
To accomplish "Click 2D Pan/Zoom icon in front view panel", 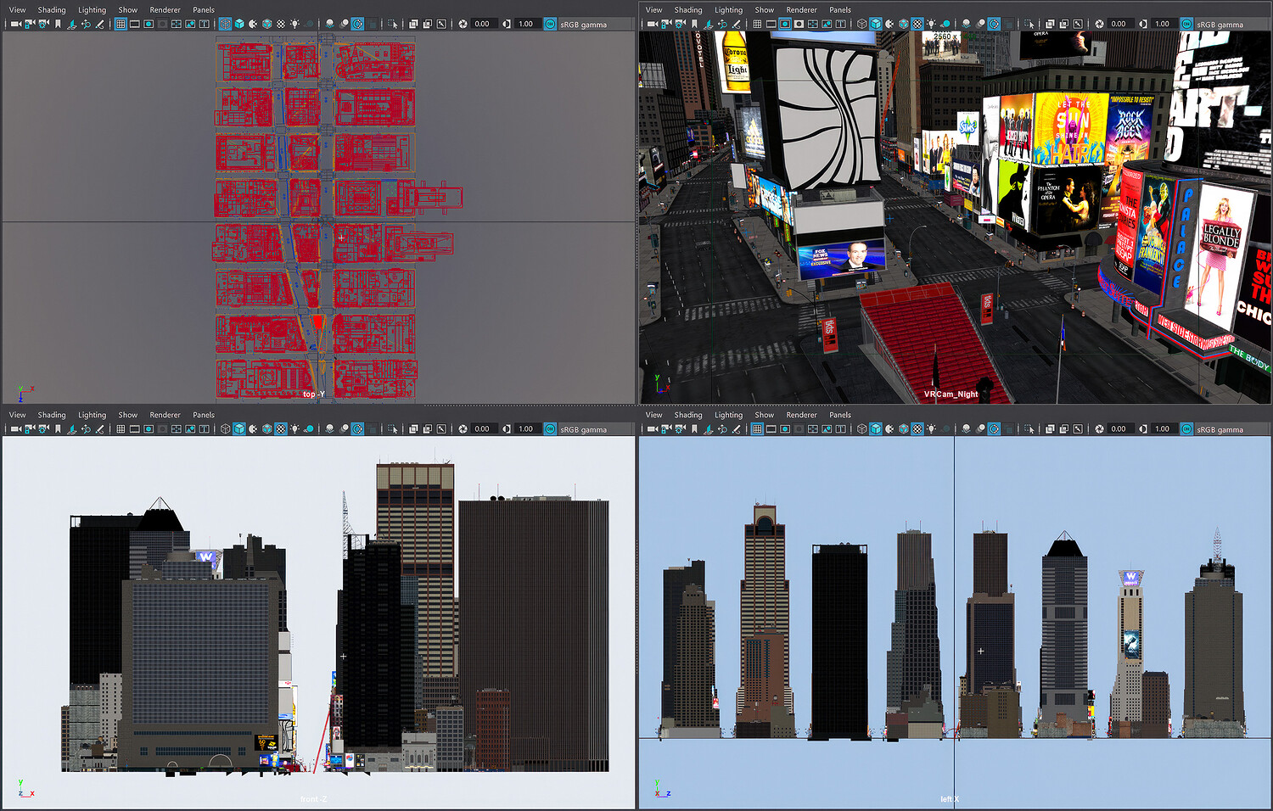I will pos(86,428).
